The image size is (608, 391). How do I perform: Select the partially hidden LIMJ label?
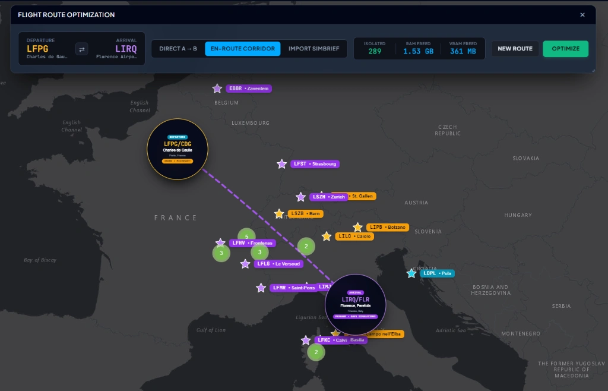325,287
